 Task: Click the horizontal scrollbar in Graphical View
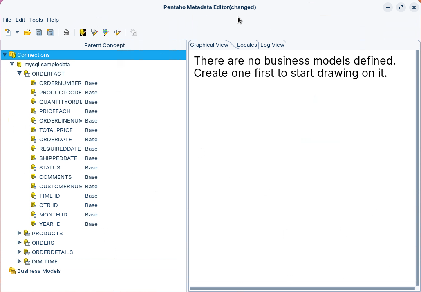coord(302,289)
